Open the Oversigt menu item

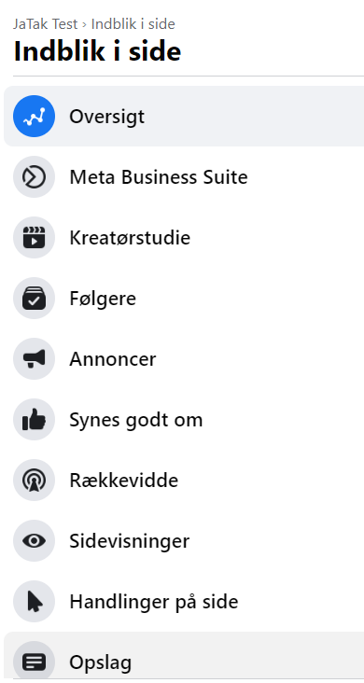184,117
